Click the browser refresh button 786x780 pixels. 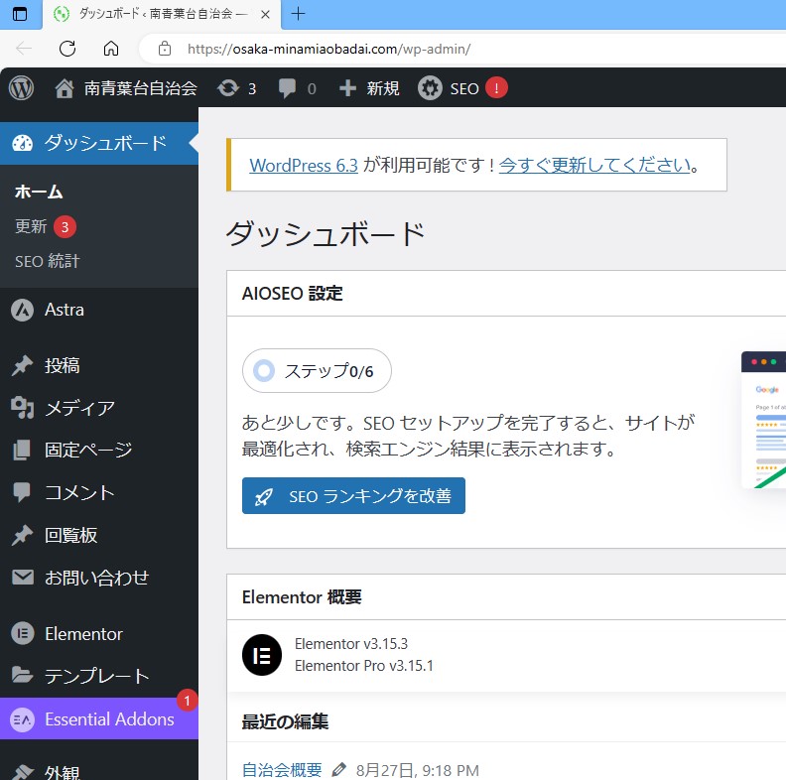67,48
